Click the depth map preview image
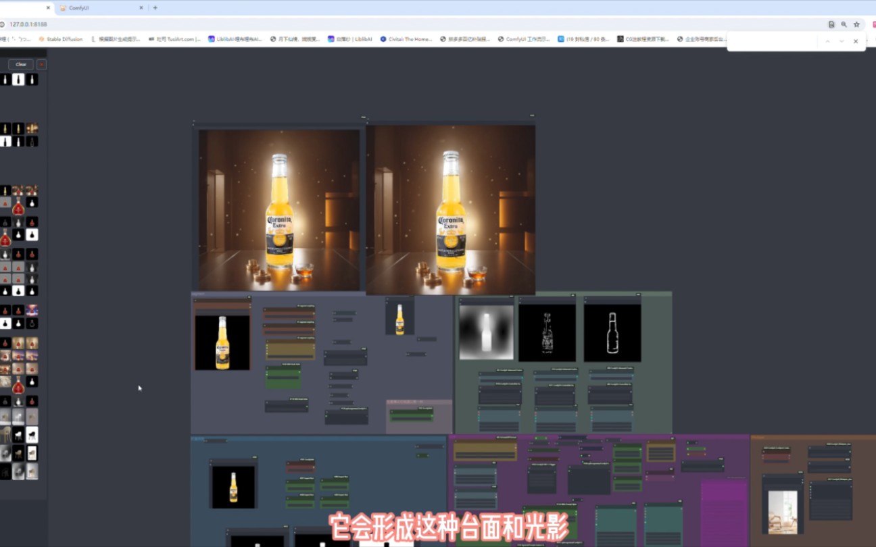 click(486, 332)
